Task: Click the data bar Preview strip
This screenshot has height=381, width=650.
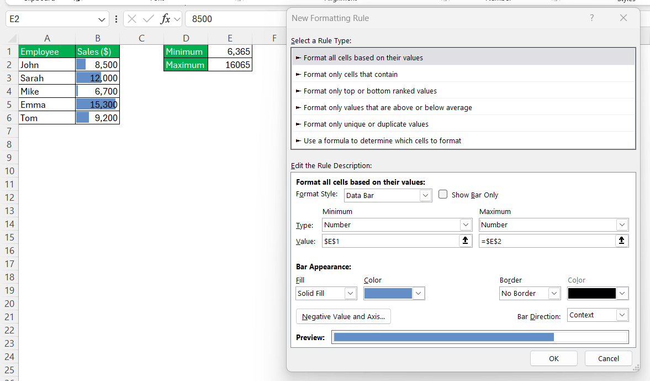Action: pos(480,337)
